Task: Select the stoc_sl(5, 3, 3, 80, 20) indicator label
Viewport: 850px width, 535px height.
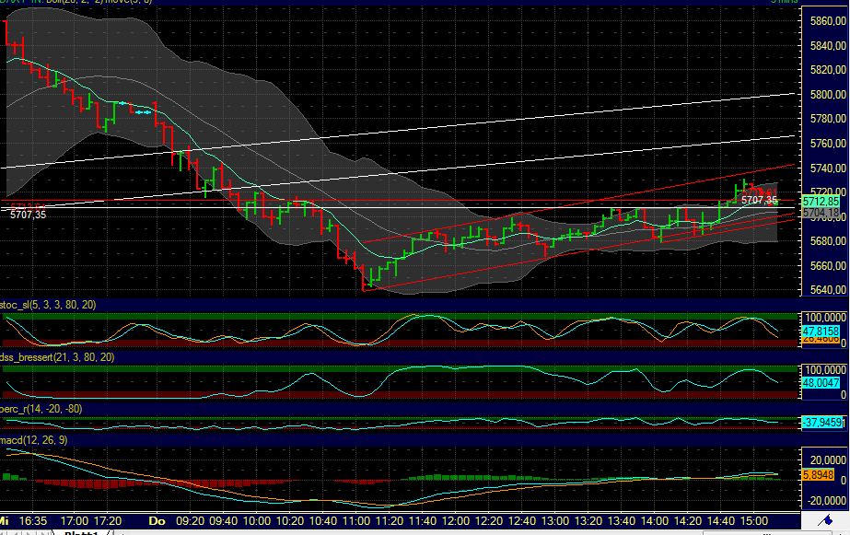Action: tap(48, 305)
